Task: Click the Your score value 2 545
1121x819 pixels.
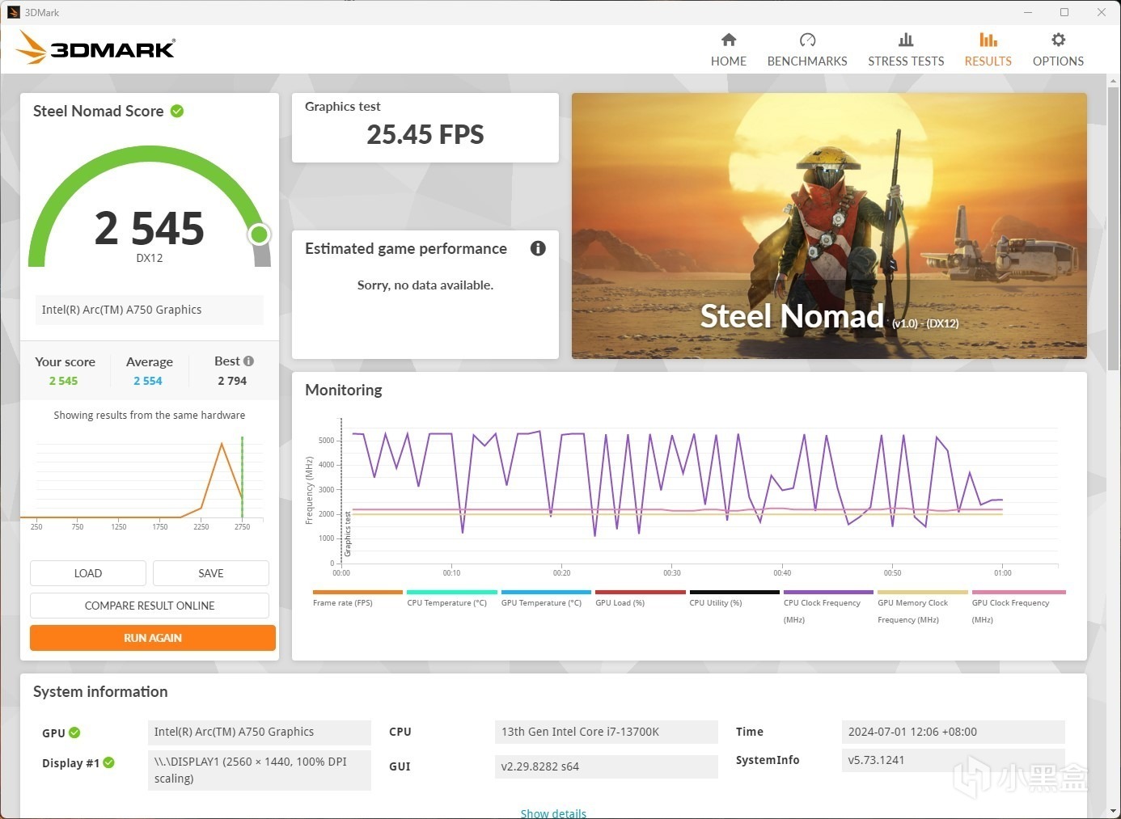Action: coord(64,381)
